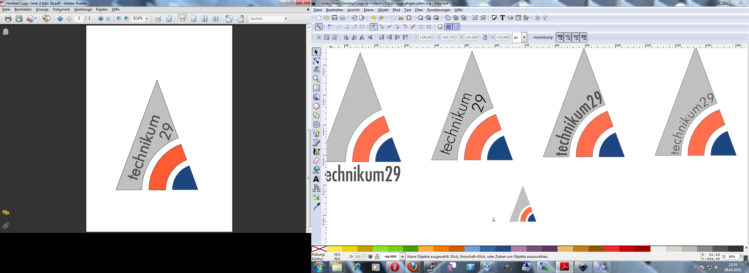
Task: Open Adobe Reader zoom percentage dropdown
Action: 147,19
